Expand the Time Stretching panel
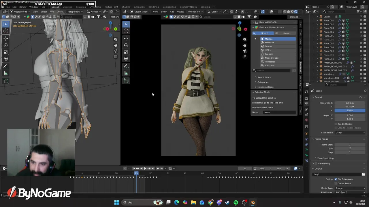Viewport: 369px width, 207px height. point(325,158)
